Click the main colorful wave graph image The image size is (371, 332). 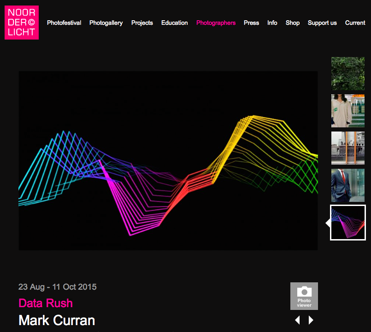[x=168, y=160]
